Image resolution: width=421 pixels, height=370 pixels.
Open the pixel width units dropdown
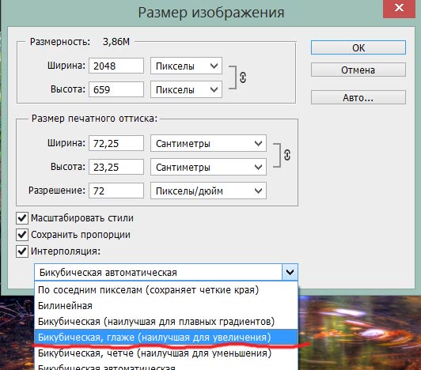(186, 66)
